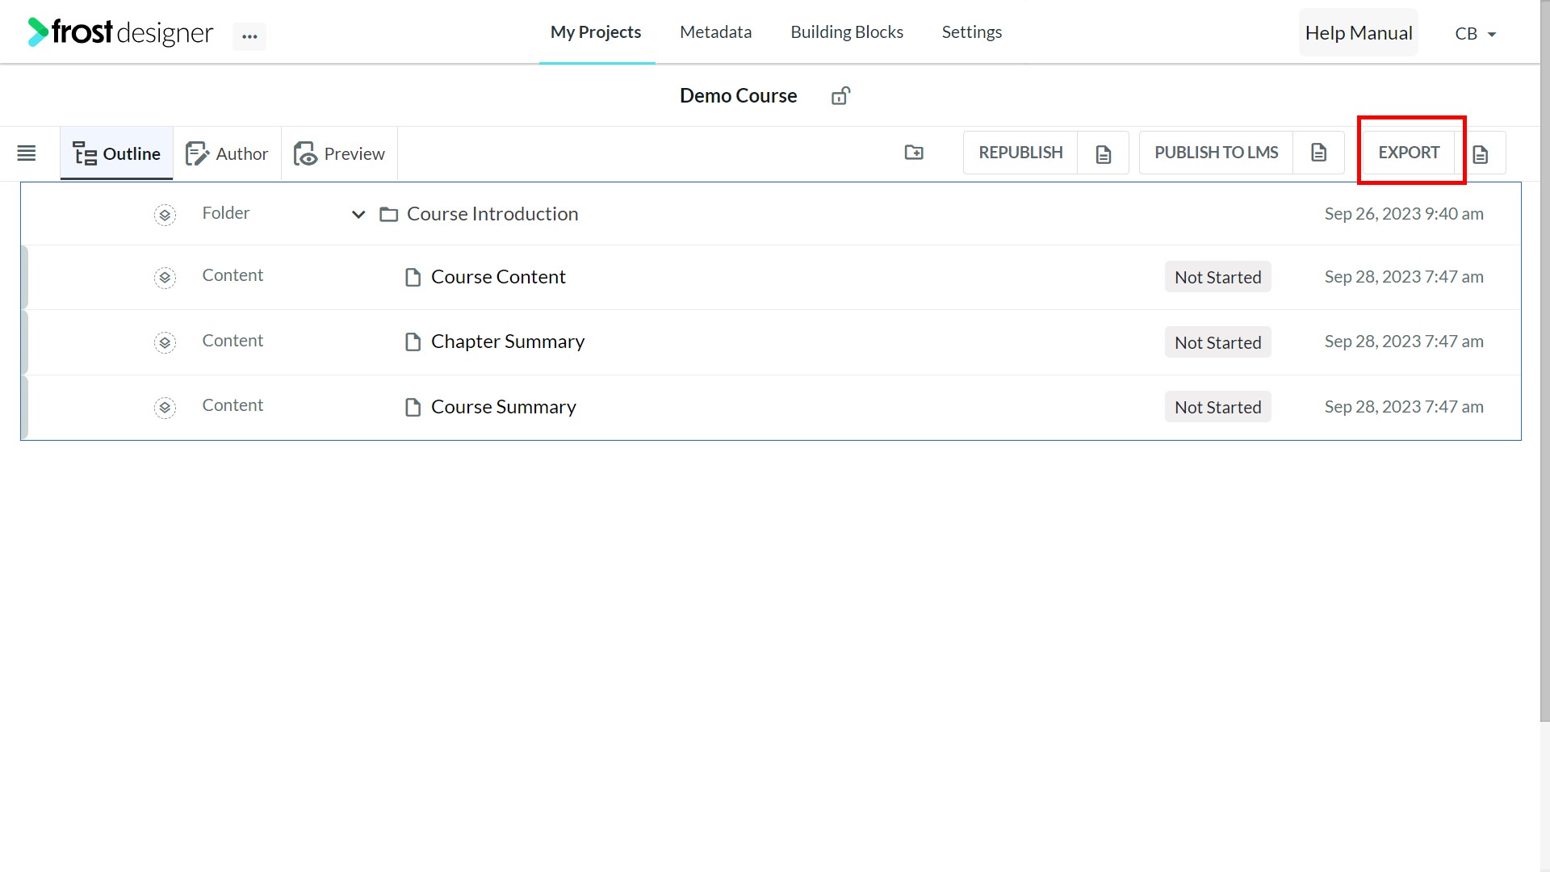Click Not Started status of Course Content
This screenshot has width=1550, height=872.
pyautogui.click(x=1217, y=277)
